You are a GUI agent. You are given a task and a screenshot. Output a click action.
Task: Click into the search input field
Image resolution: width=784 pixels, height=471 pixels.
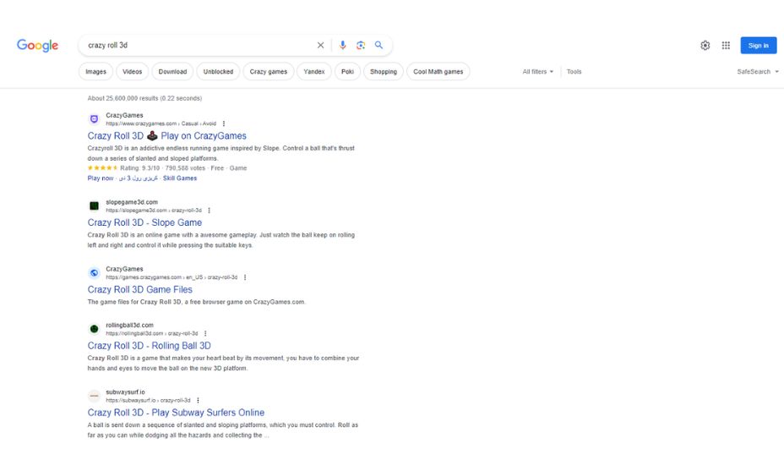click(200, 45)
